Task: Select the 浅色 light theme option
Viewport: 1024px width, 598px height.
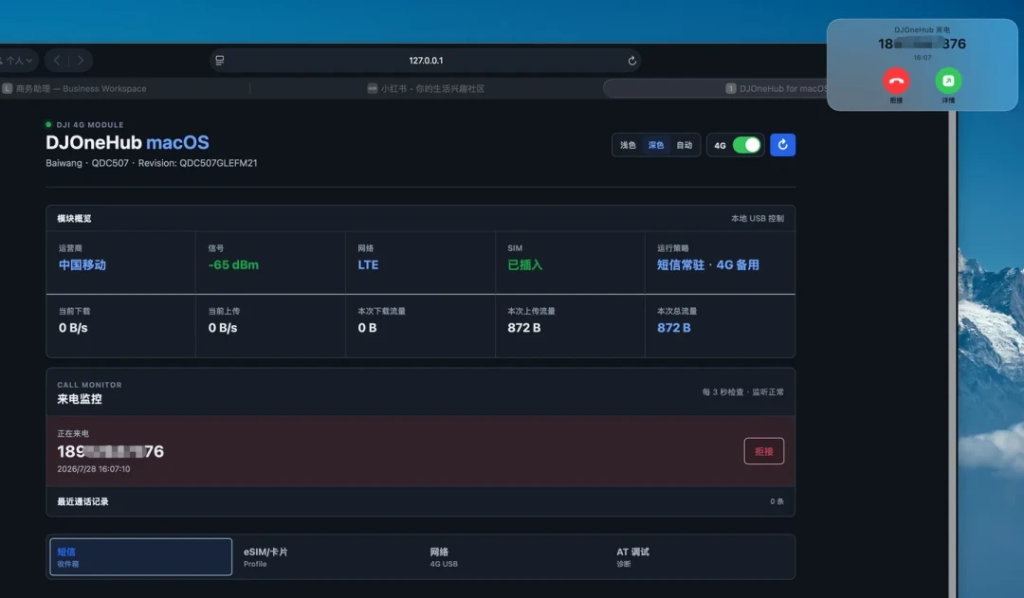Action: coord(628,145)
